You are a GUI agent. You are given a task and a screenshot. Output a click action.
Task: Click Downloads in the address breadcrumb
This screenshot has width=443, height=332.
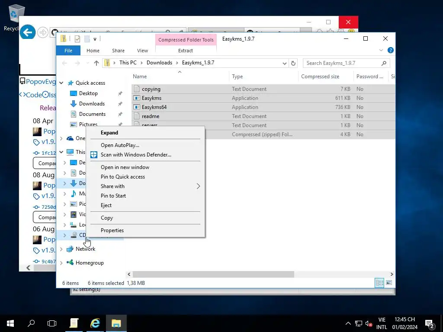pos(159,63)
